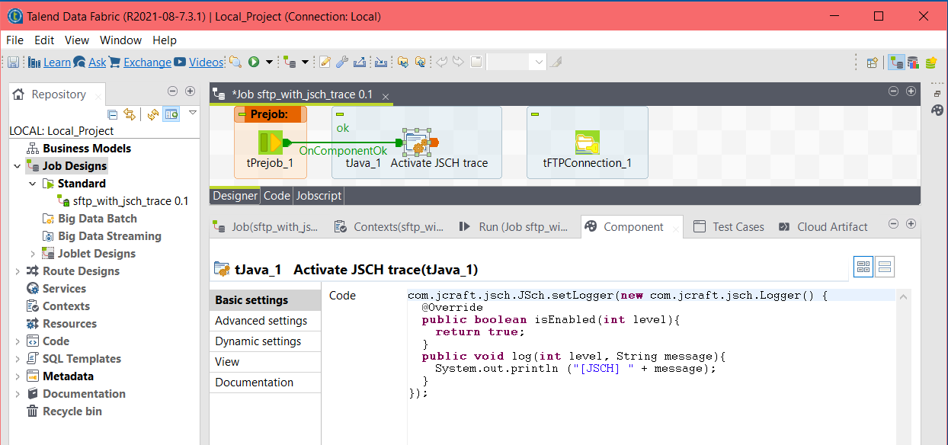Select the tPrejob_1 component
The width and height of the screenshot is (948, 445).
(270, 142)
